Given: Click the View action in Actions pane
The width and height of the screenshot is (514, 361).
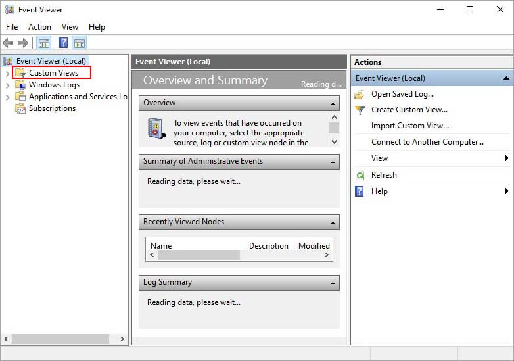Looking at the screenshot, I should pos(379,158).
